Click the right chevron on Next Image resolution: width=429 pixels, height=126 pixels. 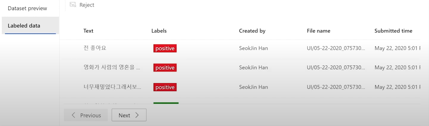point(137,115)
